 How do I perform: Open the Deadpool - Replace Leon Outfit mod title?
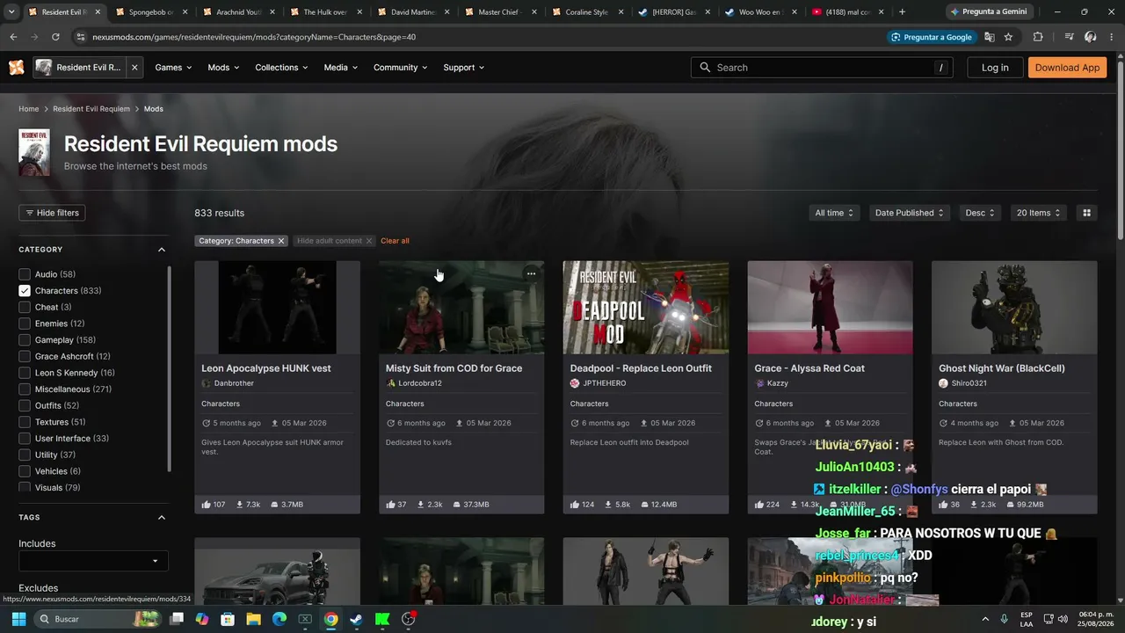(x=641, y=368)
